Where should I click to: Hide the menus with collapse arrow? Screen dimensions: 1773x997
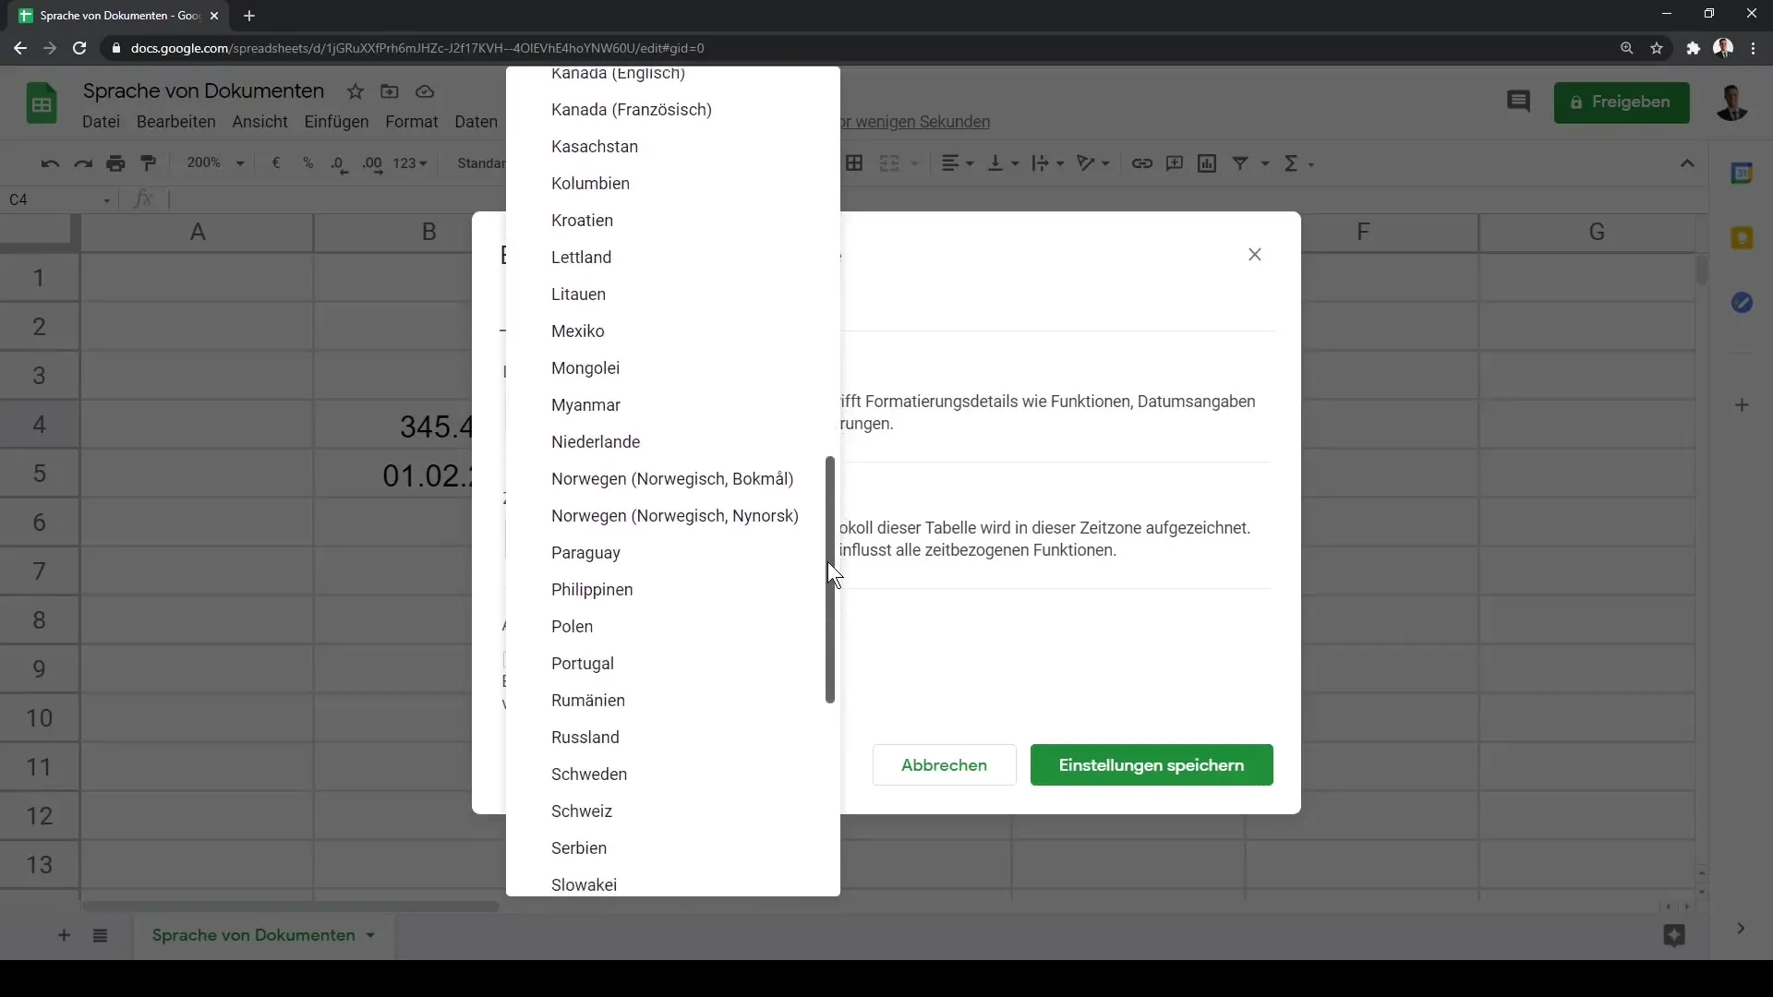pos(1687,163)
